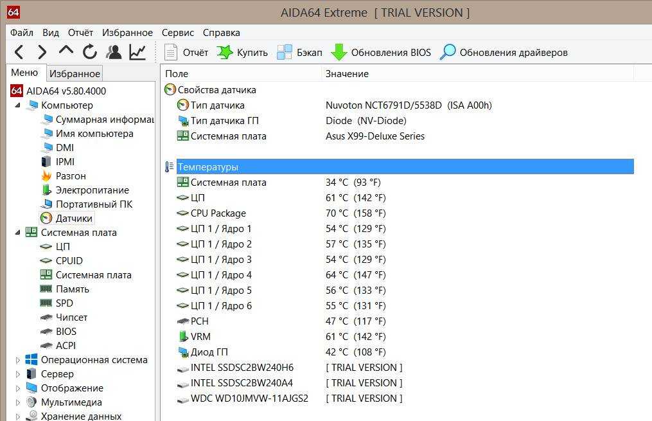652x421 pixels.
Task: Collapse the Компьютер tree node
Action: click(x=17, y=105)
